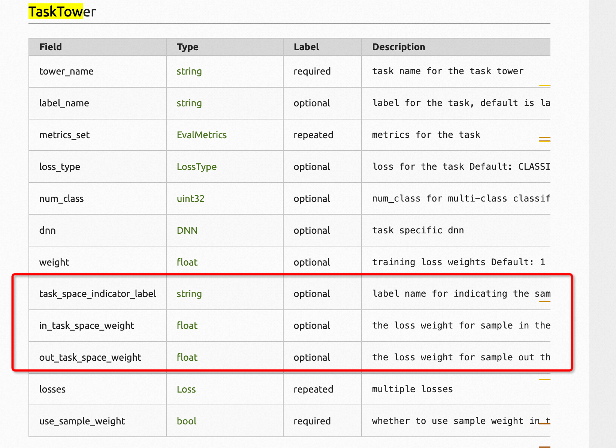Open the bool type link

pos(187,421)
